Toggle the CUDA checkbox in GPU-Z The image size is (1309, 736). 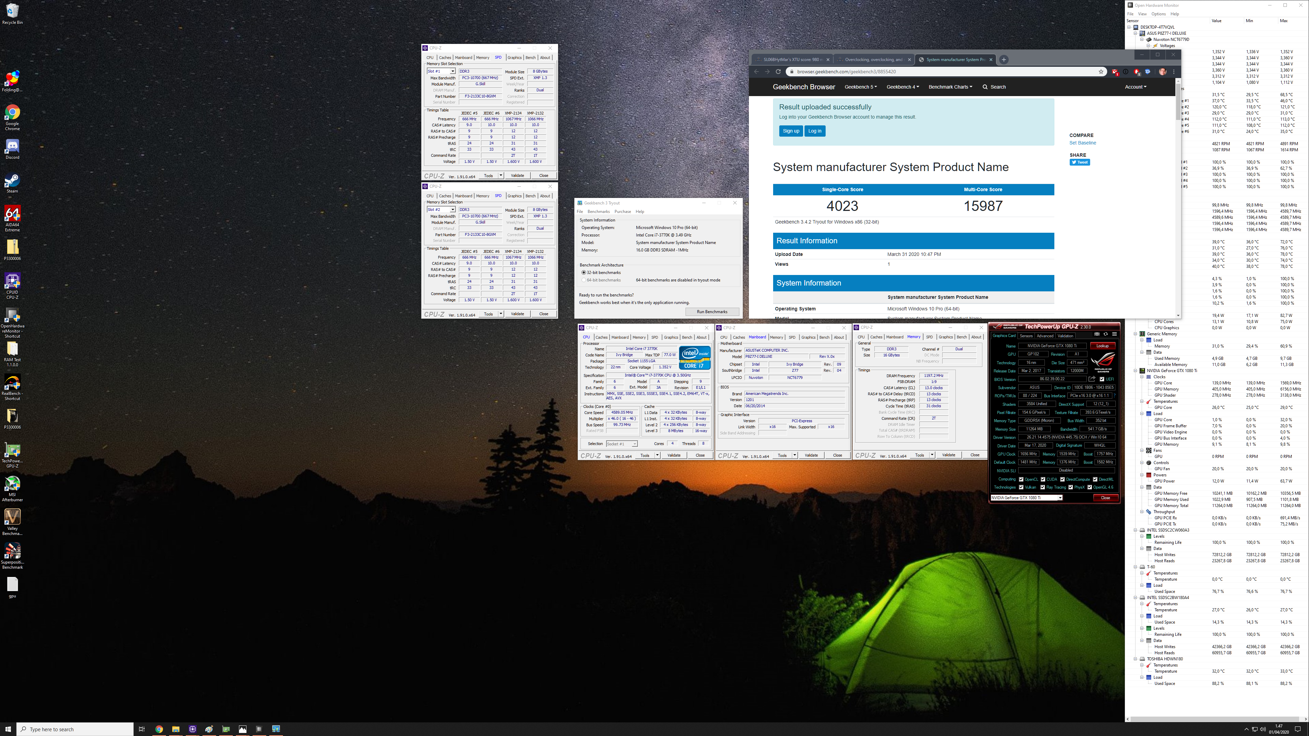(1043, 479)
